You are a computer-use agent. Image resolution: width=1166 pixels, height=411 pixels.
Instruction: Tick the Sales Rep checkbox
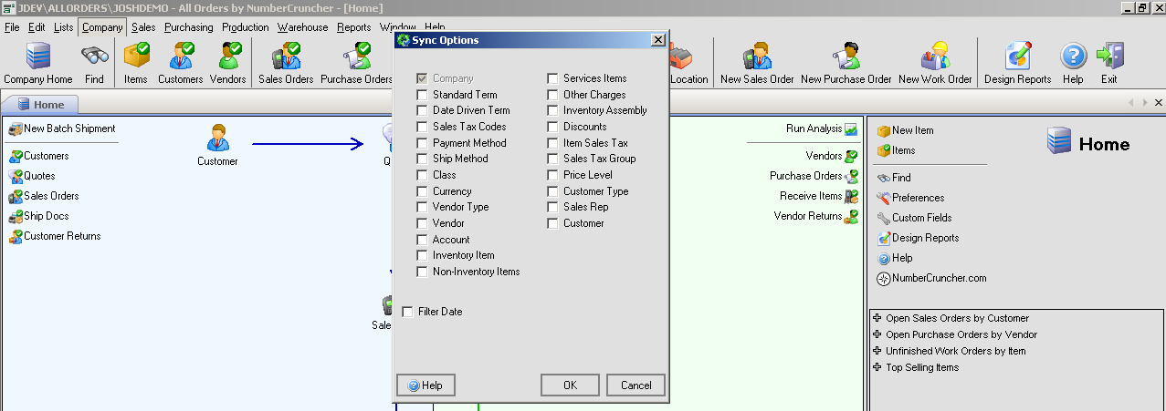point(552,208)
